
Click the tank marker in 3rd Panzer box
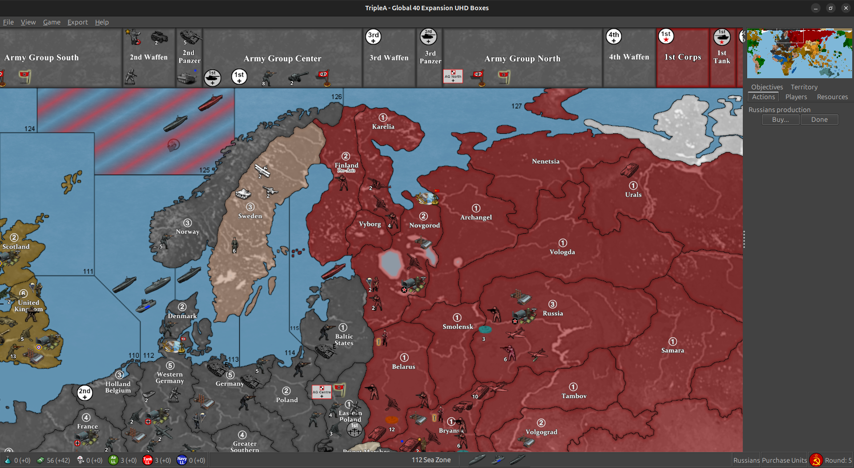428,37
